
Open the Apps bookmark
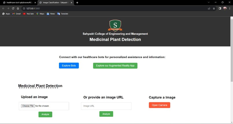coord(6,14)
